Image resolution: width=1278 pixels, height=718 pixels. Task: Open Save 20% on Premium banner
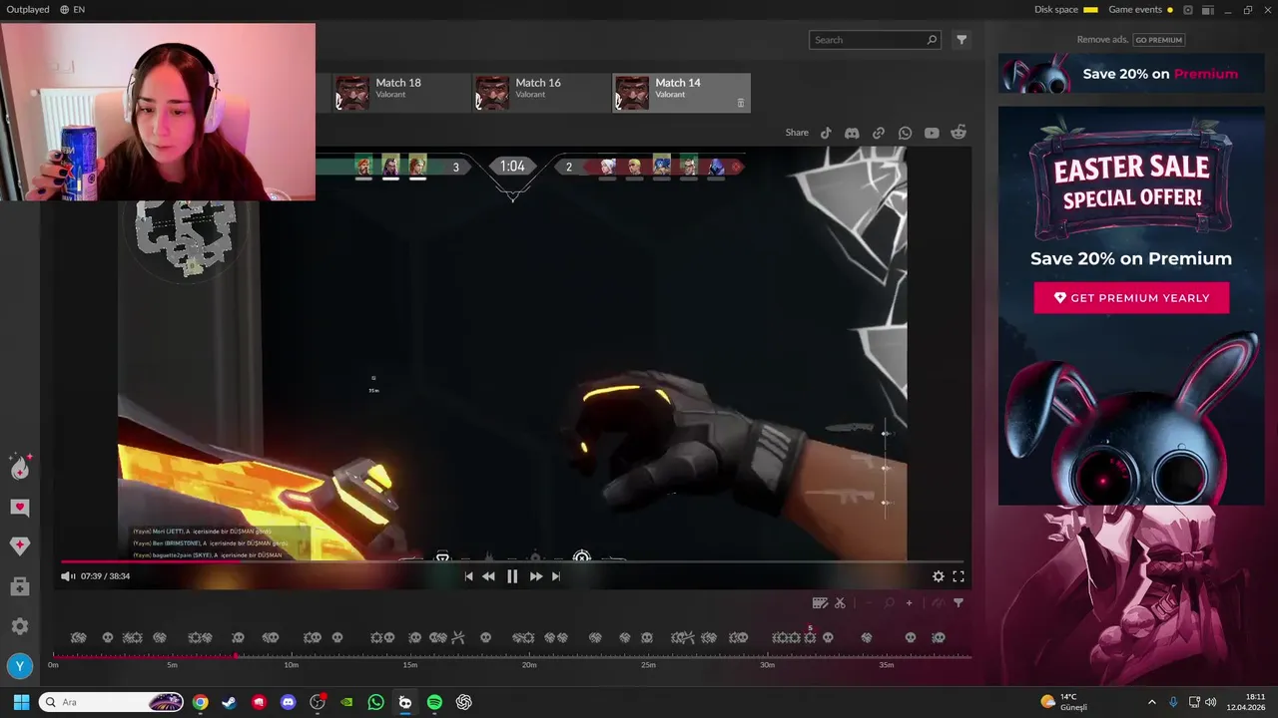coord(1131,74)
